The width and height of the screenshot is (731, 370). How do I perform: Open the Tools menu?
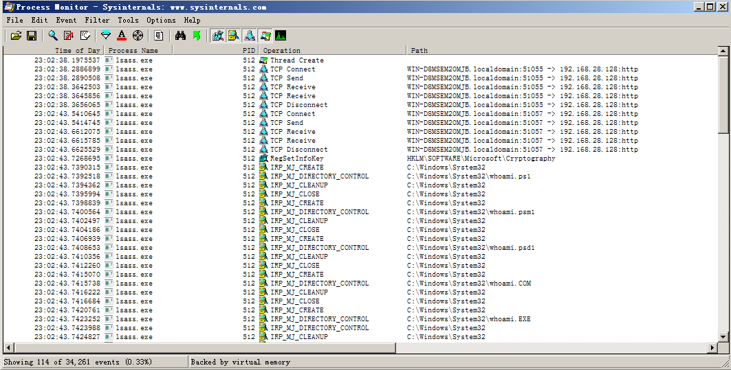(128, 21)
